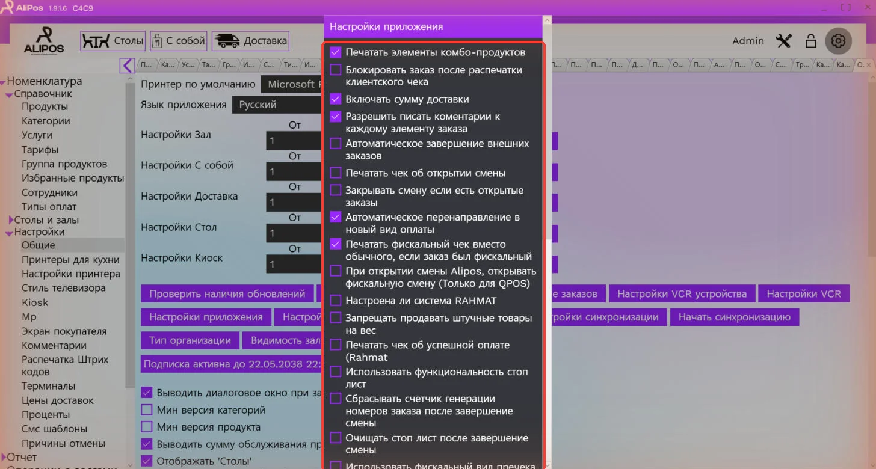876x469 pixels.
Task: Select Сотрудники in the sidebar
Action: [49, 193]
